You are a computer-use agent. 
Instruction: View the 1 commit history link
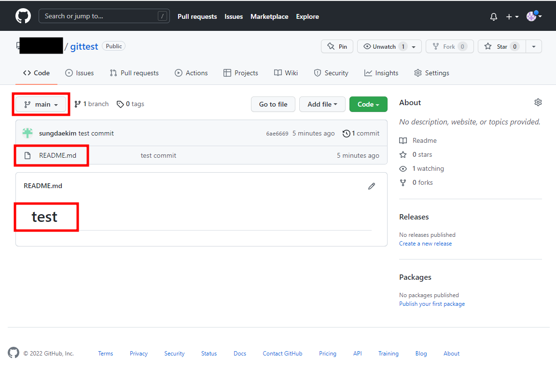(x=361, y=133)
